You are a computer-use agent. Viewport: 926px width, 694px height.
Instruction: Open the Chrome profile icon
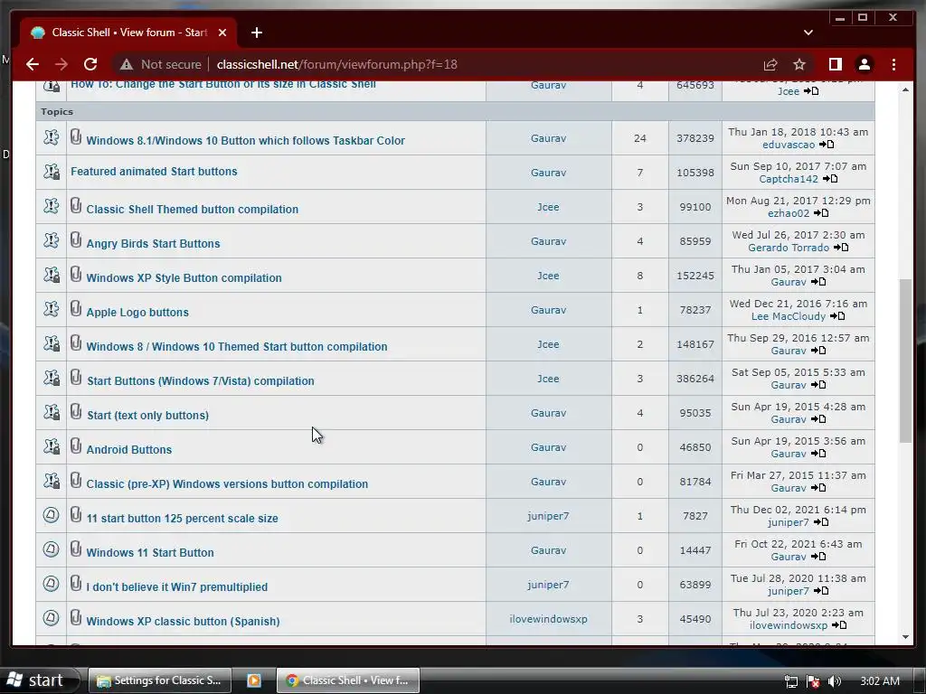click(x=864, y=64)
